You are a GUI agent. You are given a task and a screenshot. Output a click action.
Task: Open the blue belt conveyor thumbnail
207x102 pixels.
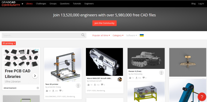(x=188, y=91)
